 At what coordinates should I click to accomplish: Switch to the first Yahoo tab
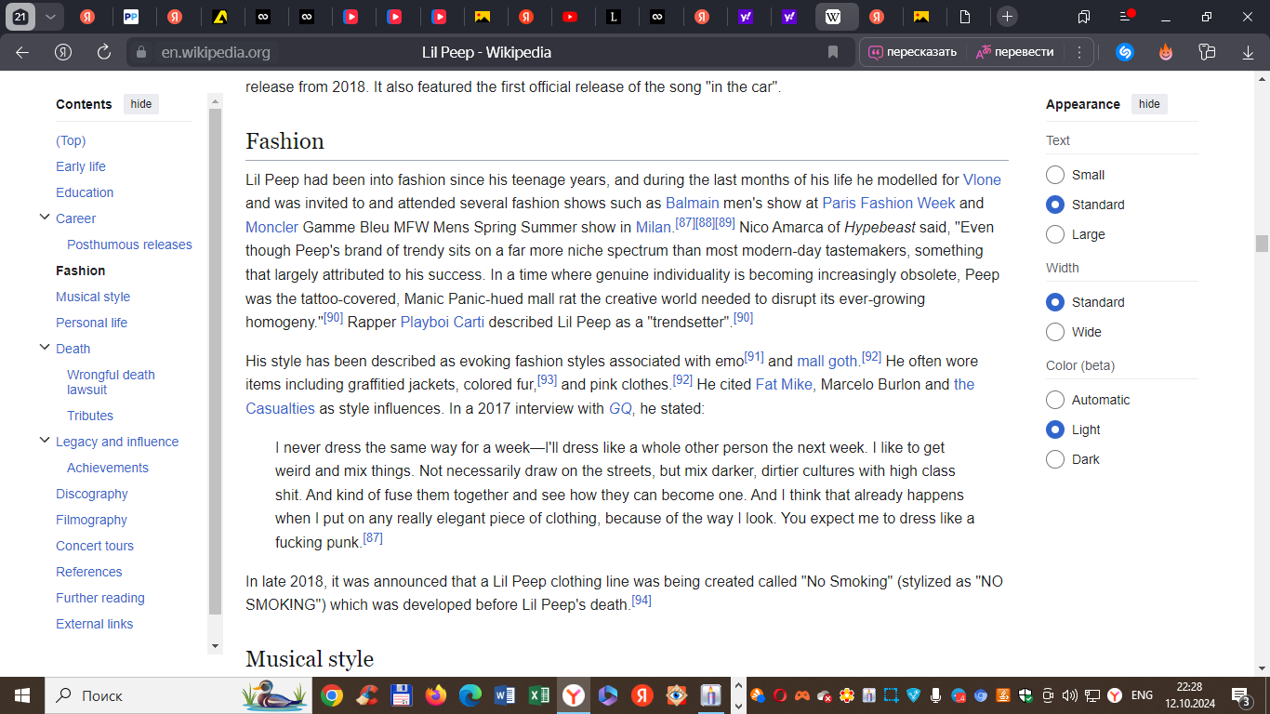[x=746, y=17]
